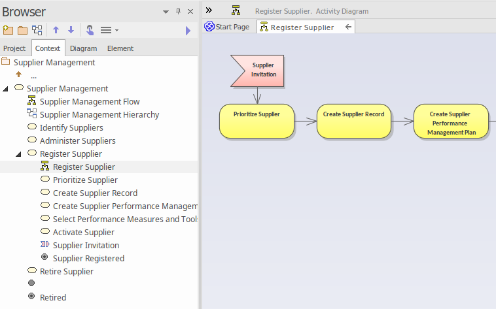Open the Browser panel options dropdown arrow

coord(166,12)
